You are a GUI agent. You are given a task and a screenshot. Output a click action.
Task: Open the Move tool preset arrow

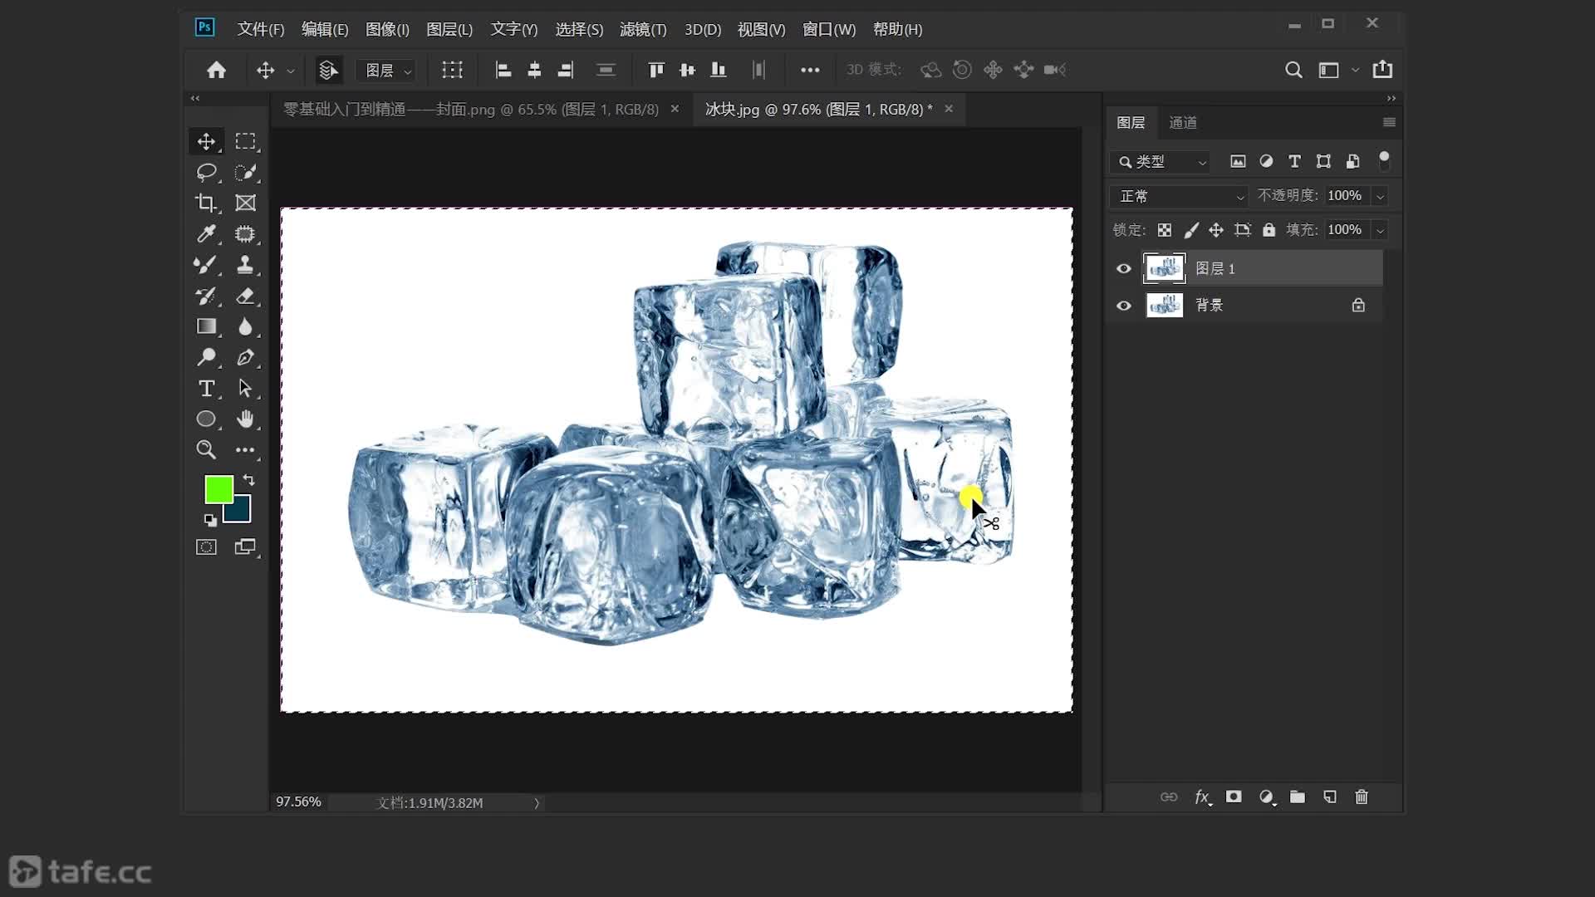291,71
